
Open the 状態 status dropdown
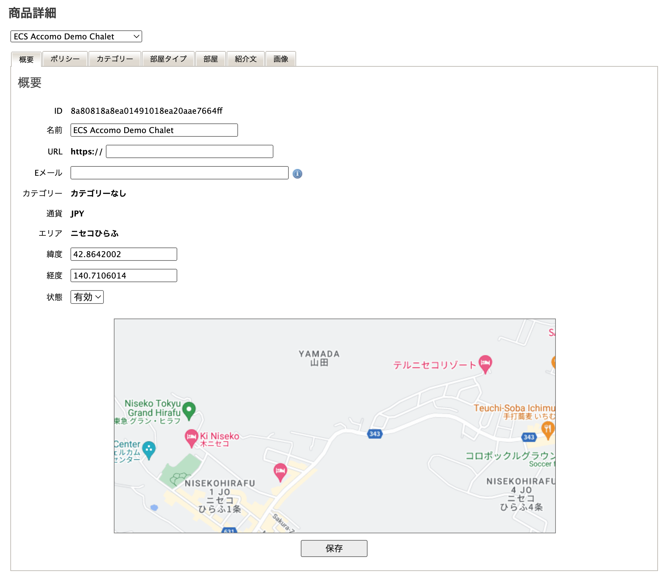[x=87, y=297]
